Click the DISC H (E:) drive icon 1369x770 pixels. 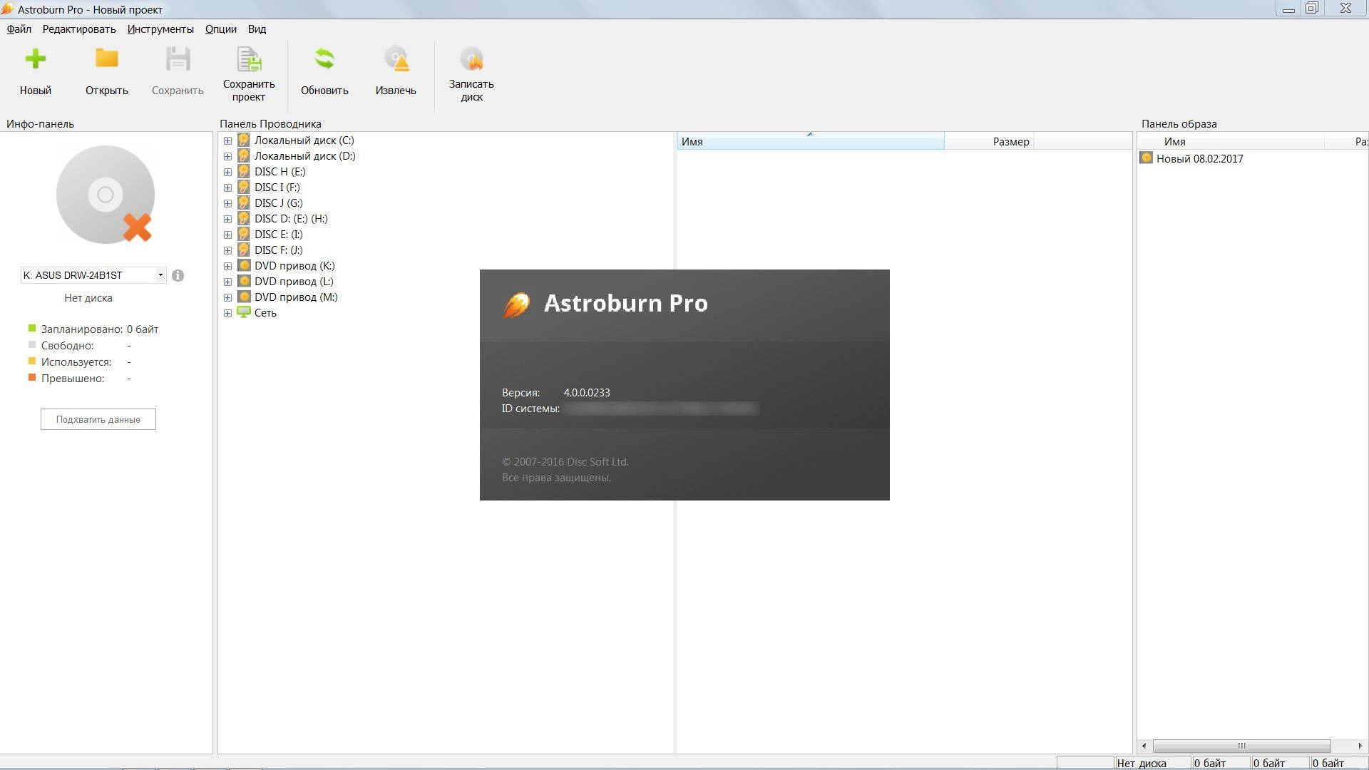(x=244, y=172)
